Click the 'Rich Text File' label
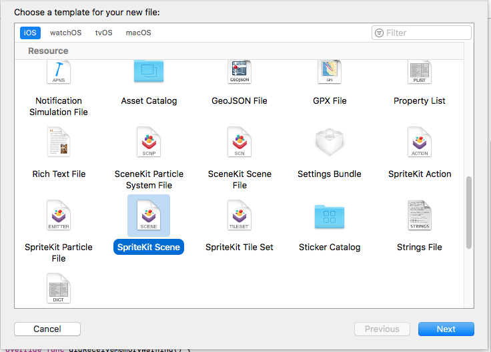Image resolution: width=491 pixels, height=352 pixels. [59, 174]
